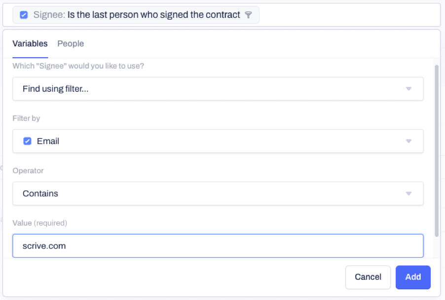445x300 pixels.
Task: Click the filter funnel icon on Signee chip
Action: click(248, 15)
